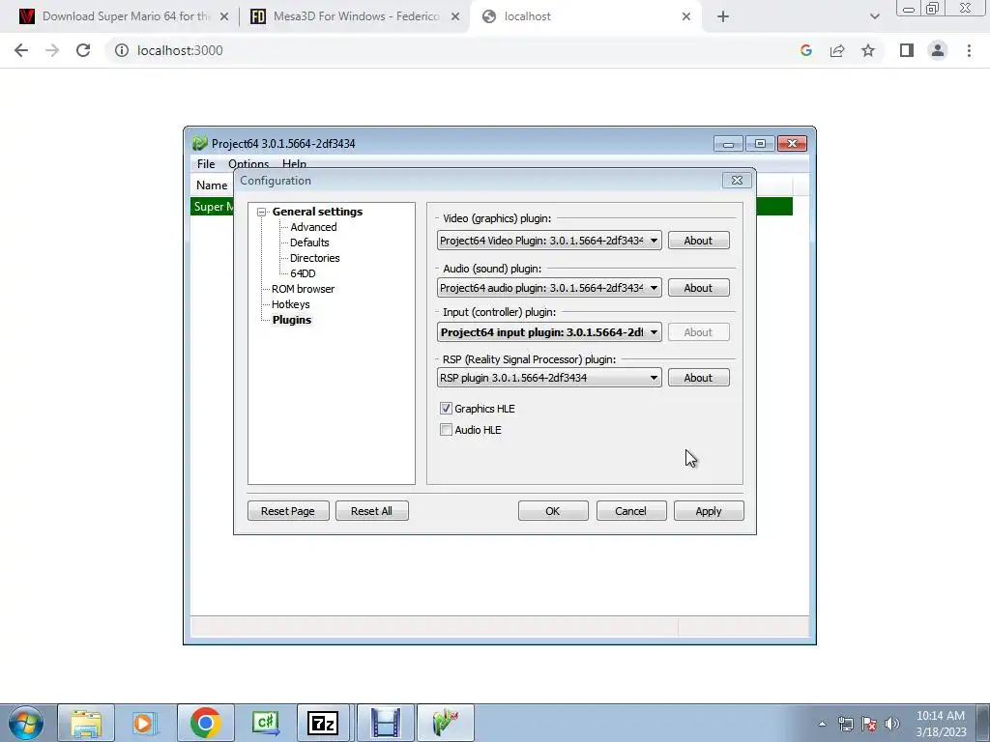Open the Chrome profile menu
This screenshot has height=742, width=990.
tap(938, 50)
